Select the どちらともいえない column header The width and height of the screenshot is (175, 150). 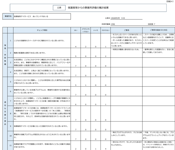pos(85,30)
